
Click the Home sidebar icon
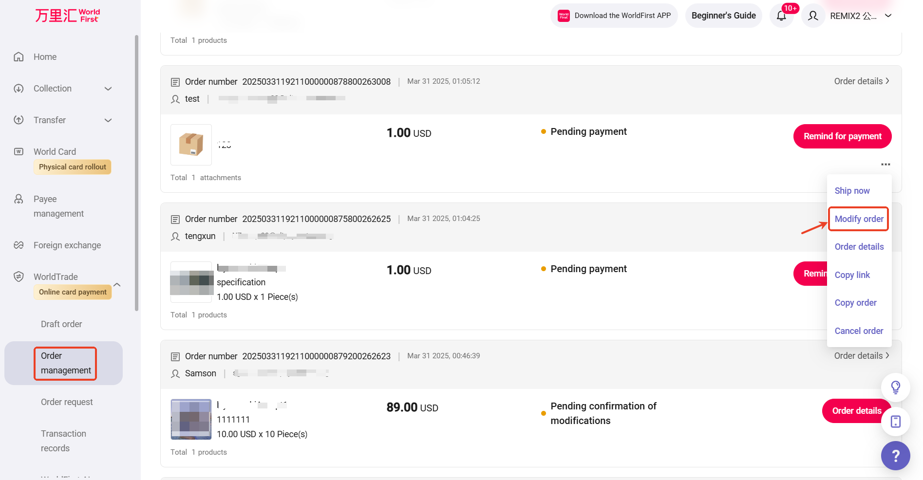19,57
